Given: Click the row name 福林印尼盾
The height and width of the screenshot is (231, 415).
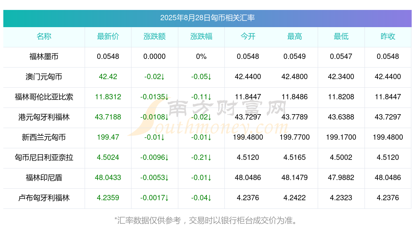Looking at the screenshot, I should (44, 178).
